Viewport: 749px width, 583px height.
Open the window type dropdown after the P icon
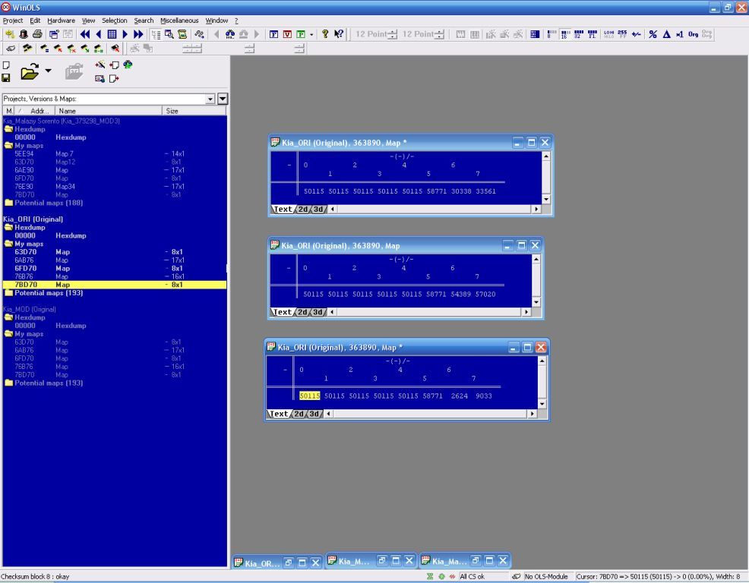click(x=311, y=34)
